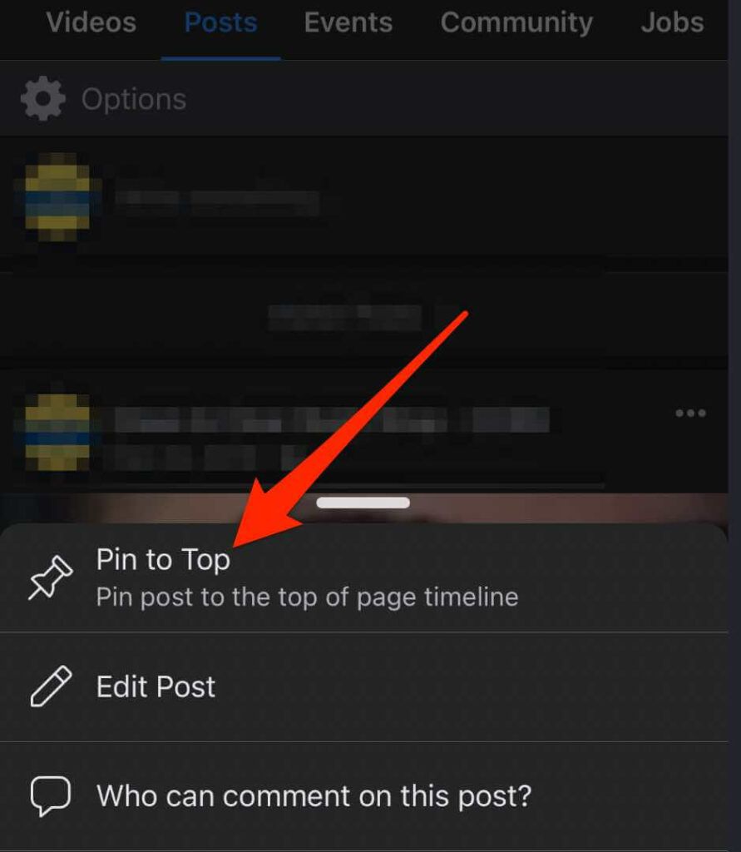Click the second post's profile avatar

[57, 432]
